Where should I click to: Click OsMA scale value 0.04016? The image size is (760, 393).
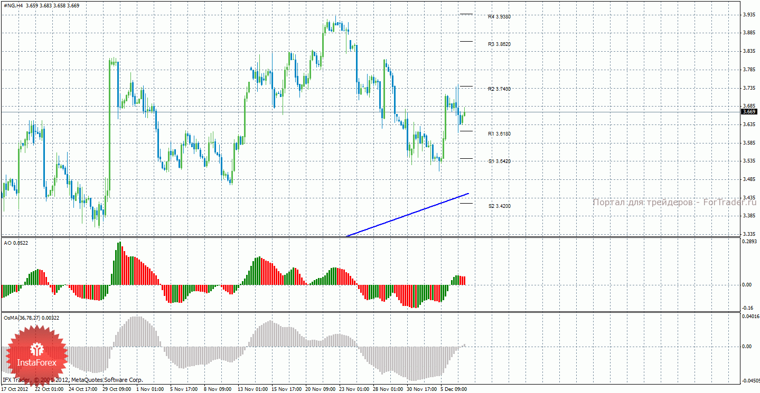[x=750, y=317]
